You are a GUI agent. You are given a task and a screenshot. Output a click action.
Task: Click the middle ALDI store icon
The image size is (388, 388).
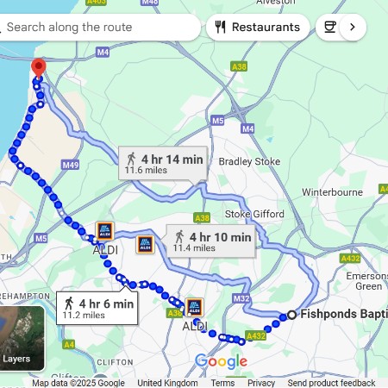tap(145, 245)
